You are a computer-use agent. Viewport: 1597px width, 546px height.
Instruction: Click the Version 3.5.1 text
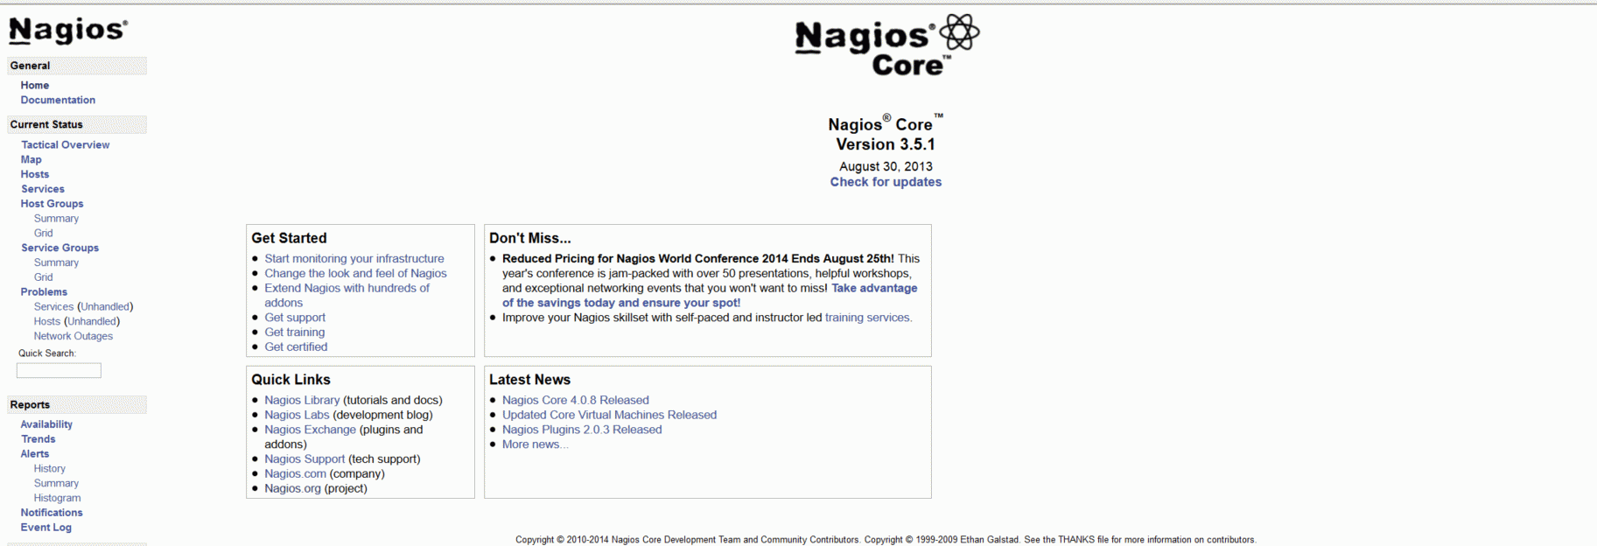pos(886,144)
